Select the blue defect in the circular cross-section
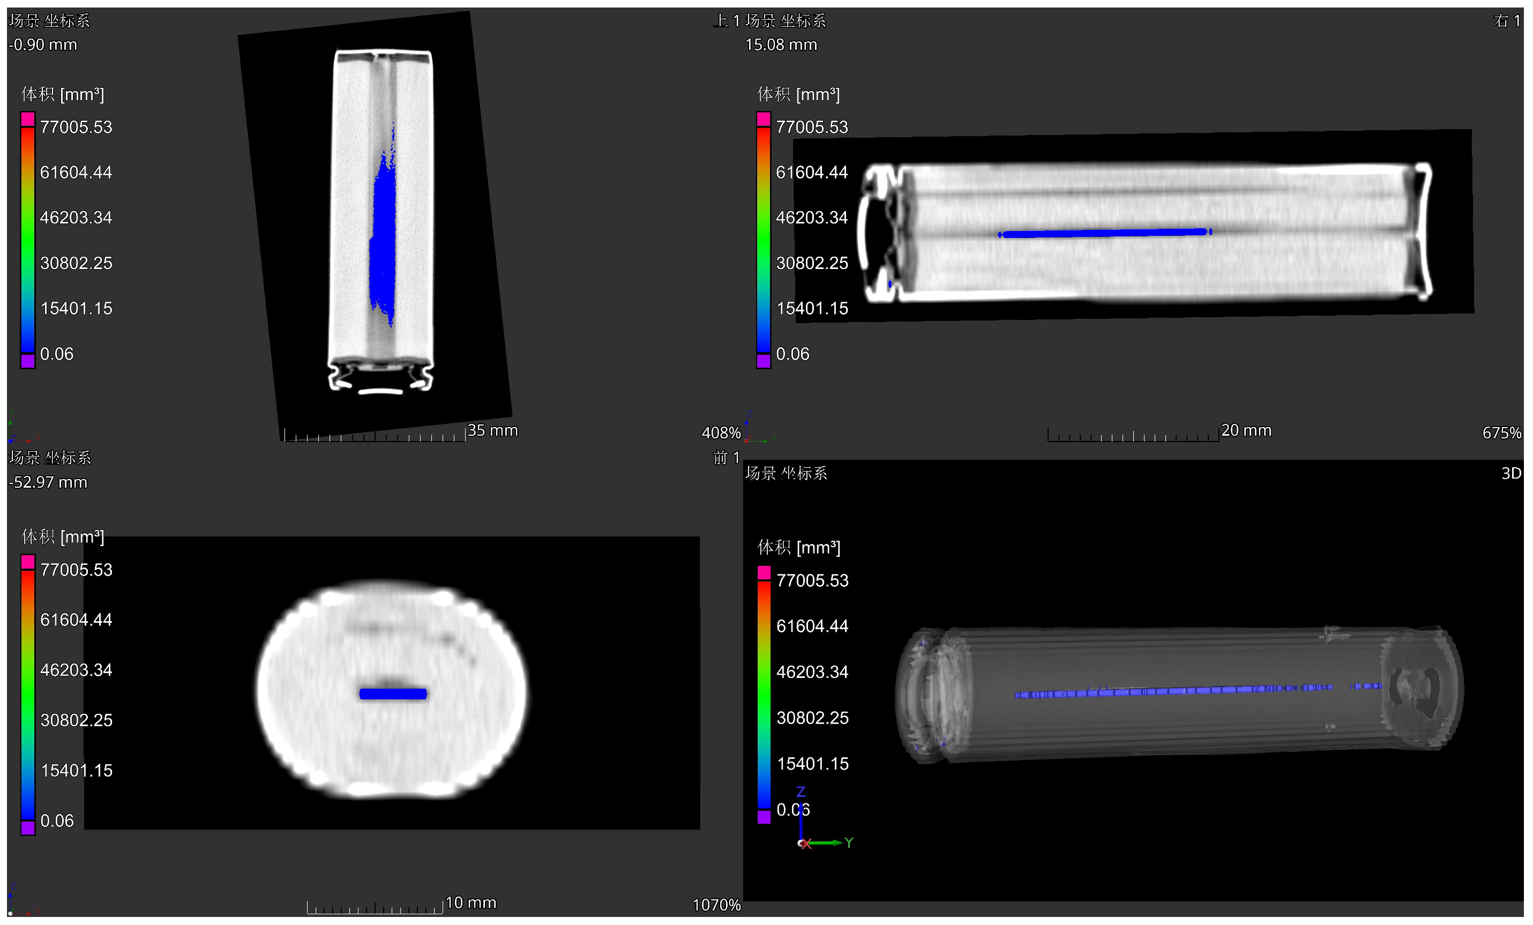This screenshot has width=1533, height=925. coord(393,693)
